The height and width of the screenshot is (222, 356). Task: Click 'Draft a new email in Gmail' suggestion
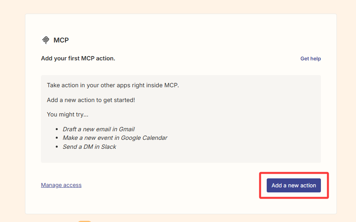(x=99, y=129)
